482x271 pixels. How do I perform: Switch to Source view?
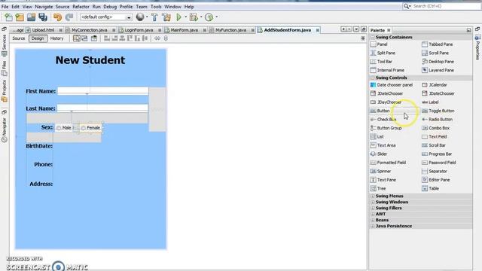point(18,38)
